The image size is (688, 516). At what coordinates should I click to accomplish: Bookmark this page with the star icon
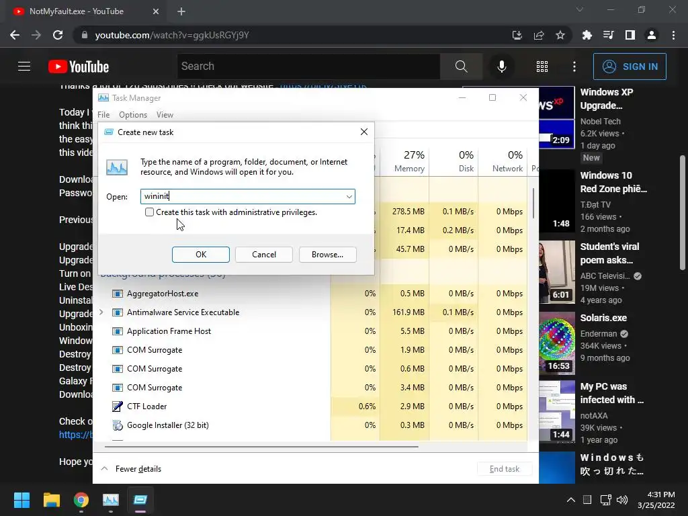[x=560, y=35]
